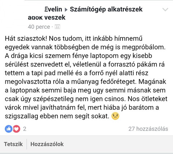
Task: Click the reactions count number 2
Action: (x=25, y=129)
